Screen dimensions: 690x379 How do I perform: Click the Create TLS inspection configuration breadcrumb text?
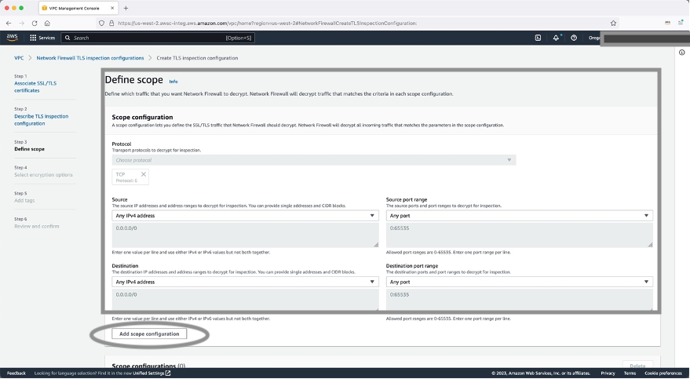(197, 58)
